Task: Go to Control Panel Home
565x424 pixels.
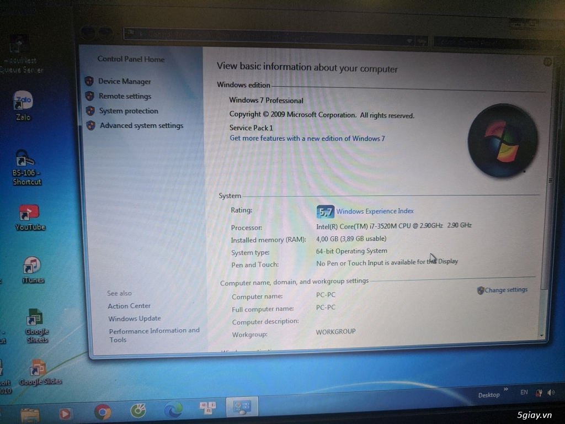Action: coord(131,59)
